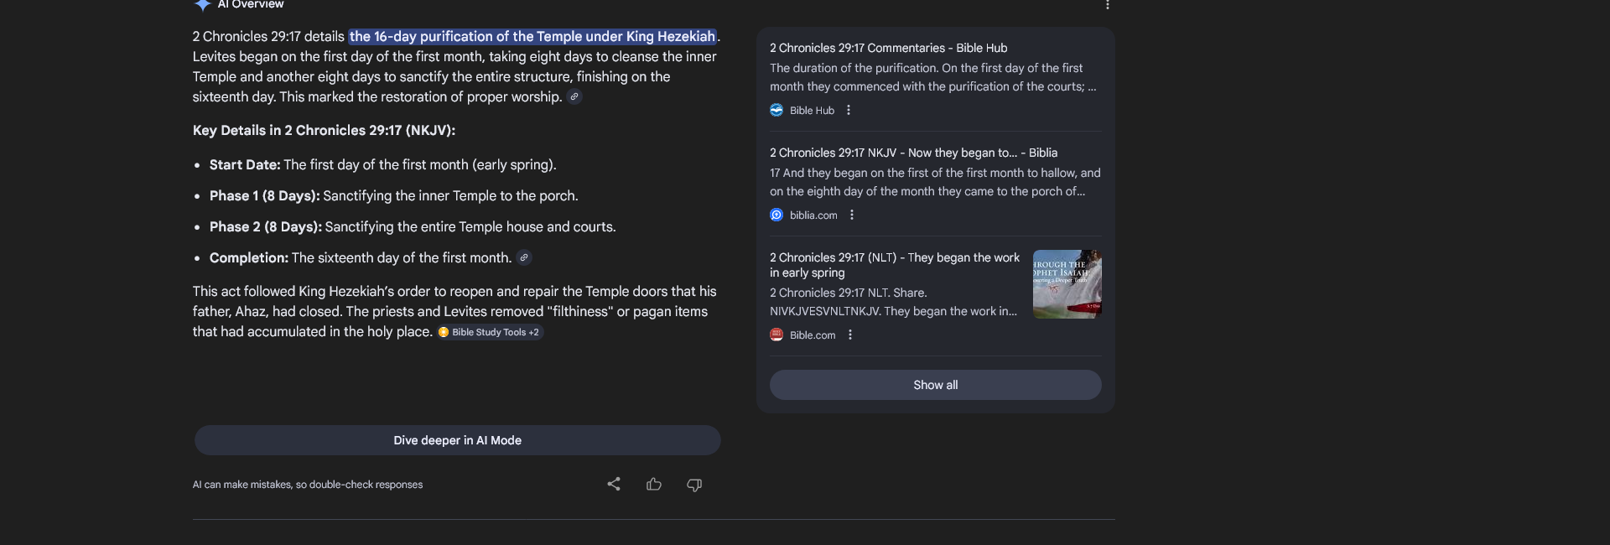Screen dimensions: 1610x545
Task: Give thumbs down to AI Overview
Action: pyautogui.click(x=694, y=484)
